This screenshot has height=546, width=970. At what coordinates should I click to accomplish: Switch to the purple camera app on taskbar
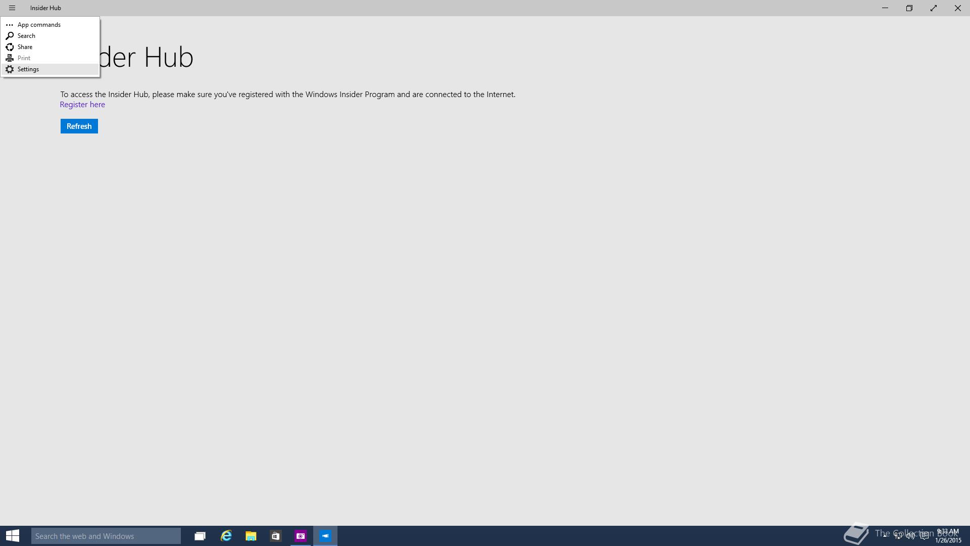pos(301,536)
